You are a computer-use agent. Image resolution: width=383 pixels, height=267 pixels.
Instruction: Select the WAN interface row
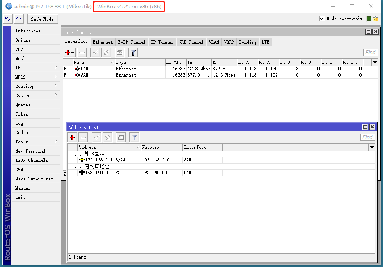coord(220,75)
